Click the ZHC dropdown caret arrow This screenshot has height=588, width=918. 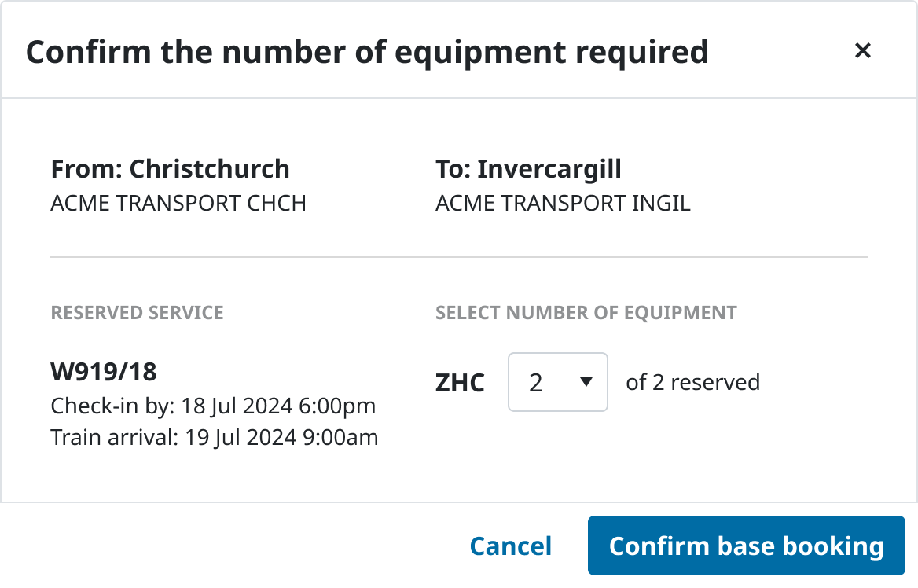[x=585, y=382]
